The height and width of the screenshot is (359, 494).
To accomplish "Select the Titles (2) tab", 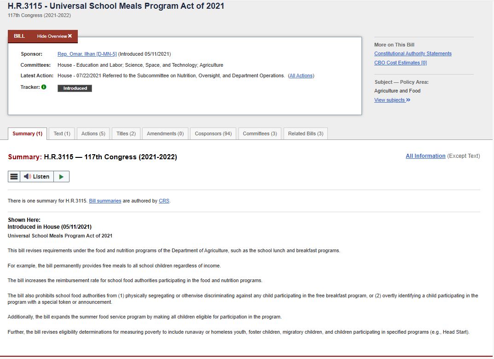I will [126, 133].
